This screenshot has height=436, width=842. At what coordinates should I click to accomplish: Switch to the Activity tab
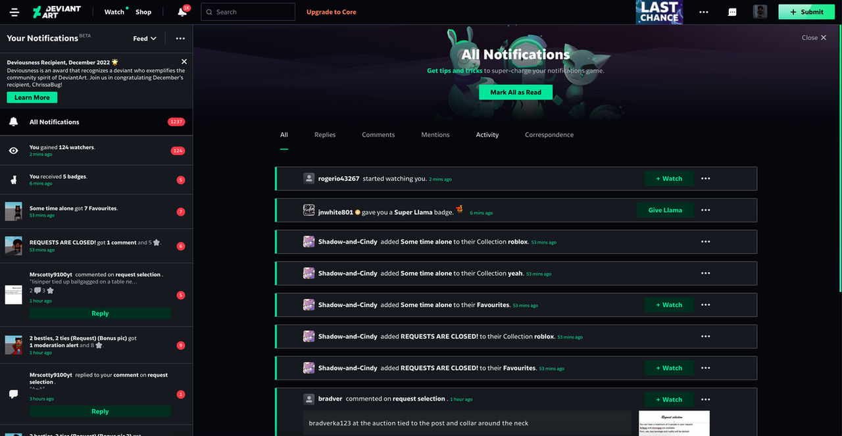point(487,135)
